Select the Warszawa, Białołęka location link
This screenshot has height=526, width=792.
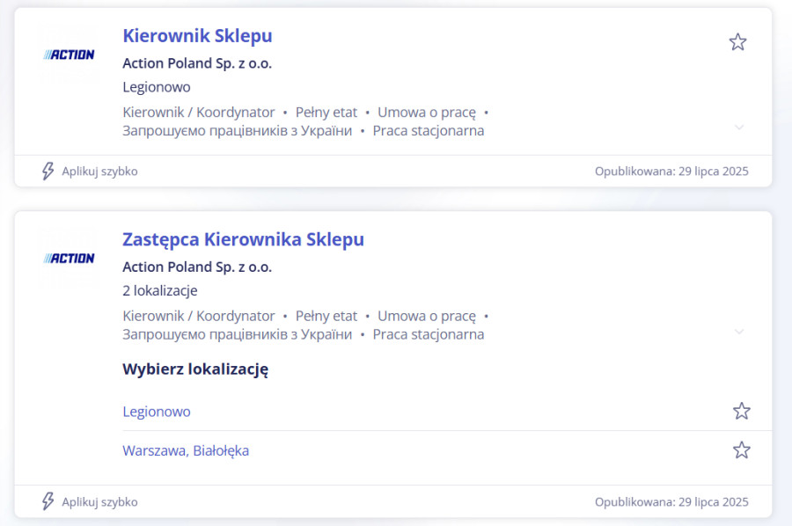point(186,450)
